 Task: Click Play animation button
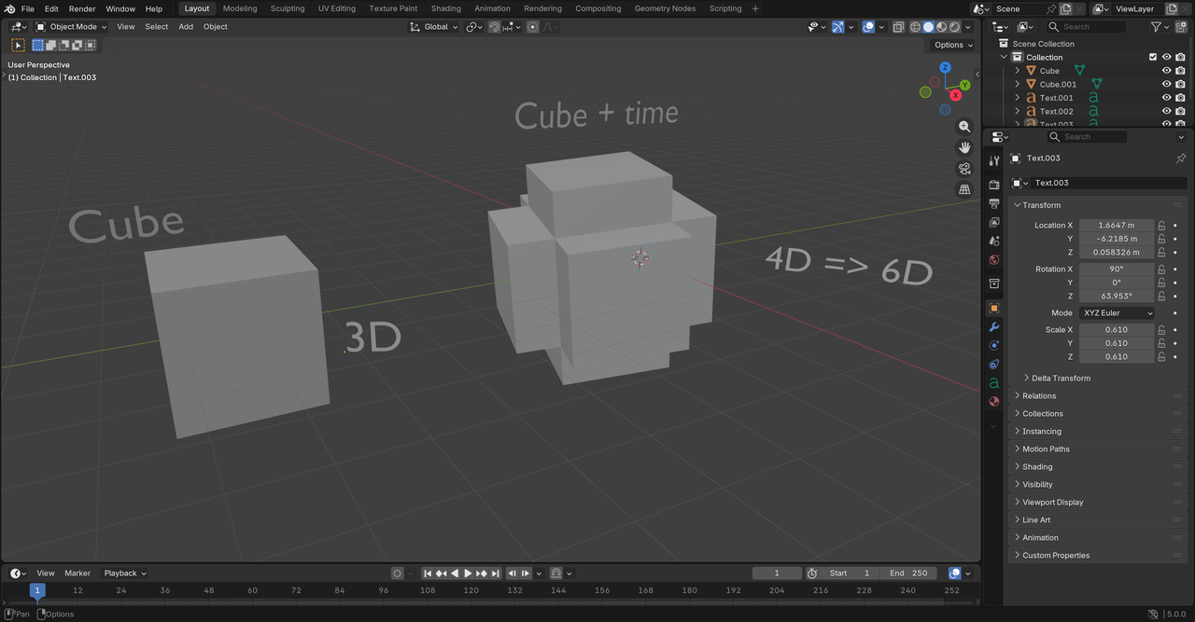pyautogui.click(x=469, y=574)
